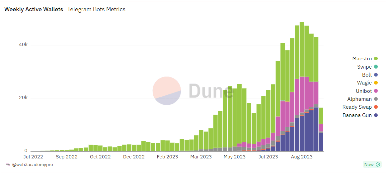Click the last bar's pink Unibot segment
Image resolution: width=387 pixels, height=173 pixels.
[321, 128]
